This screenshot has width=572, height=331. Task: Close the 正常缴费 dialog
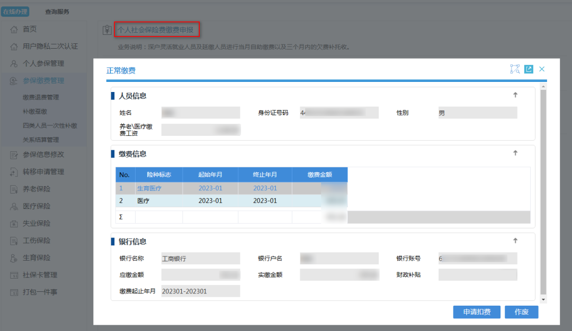(542, 69)
